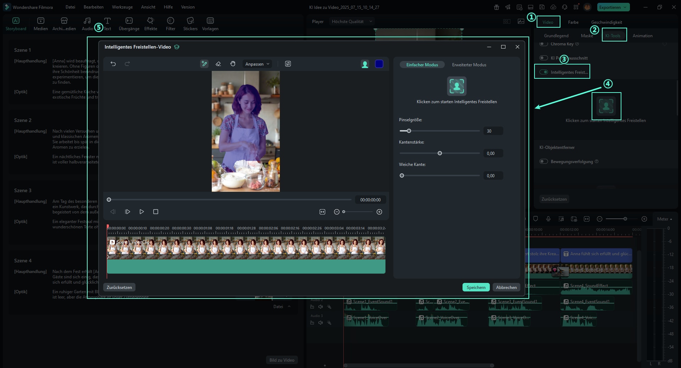
Task: Toggle the Bewegungsverfolgung switch
Action: click(543, 161)
